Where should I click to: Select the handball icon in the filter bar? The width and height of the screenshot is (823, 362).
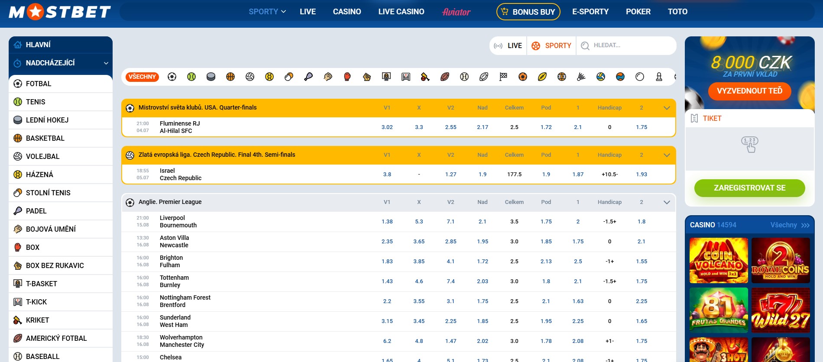click(269, 77)
